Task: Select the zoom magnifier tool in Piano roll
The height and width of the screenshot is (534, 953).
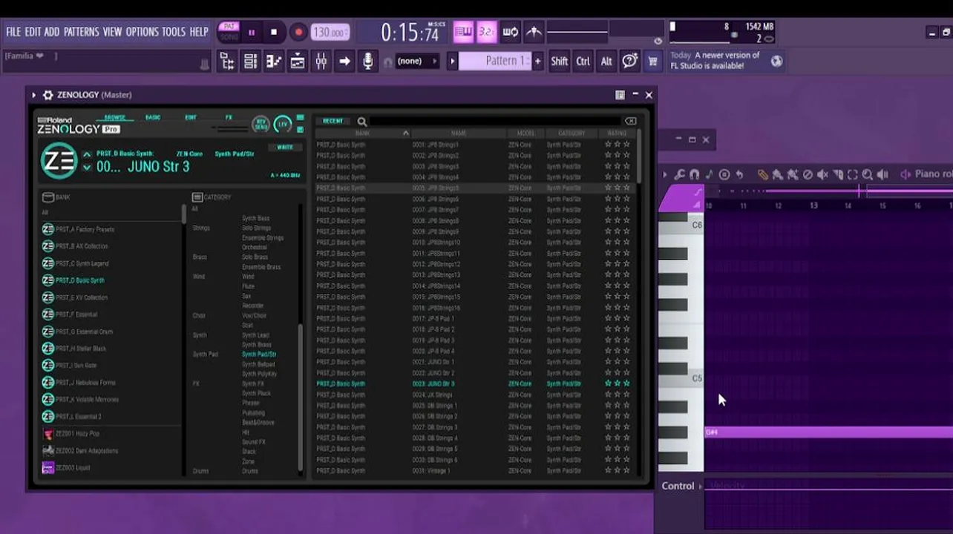Action: (x=867, y=174)
